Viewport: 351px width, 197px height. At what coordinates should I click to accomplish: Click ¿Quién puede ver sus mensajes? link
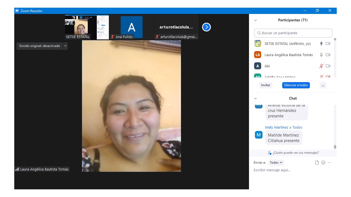click(x=296, y=153)
